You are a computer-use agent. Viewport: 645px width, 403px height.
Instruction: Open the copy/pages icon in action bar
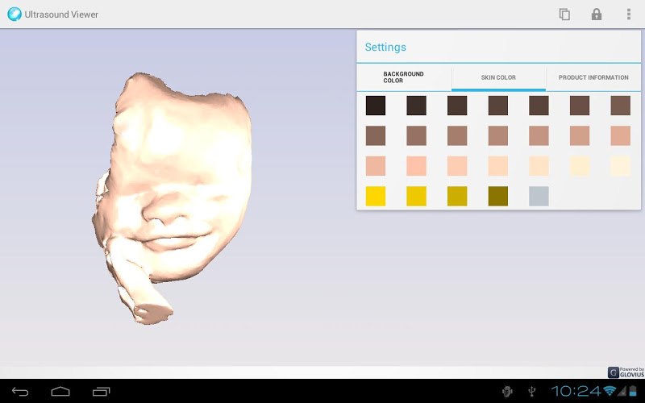(x=564, y=15)
